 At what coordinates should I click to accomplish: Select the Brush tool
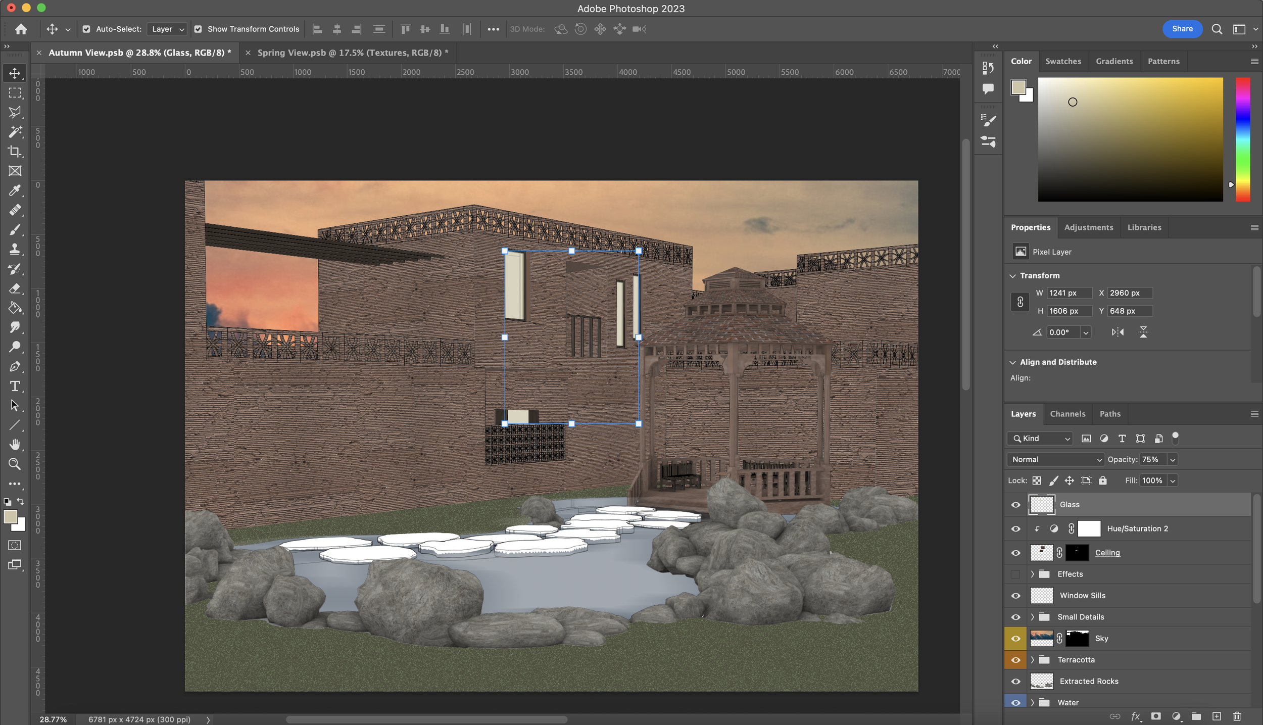click(x=15, y=229)
